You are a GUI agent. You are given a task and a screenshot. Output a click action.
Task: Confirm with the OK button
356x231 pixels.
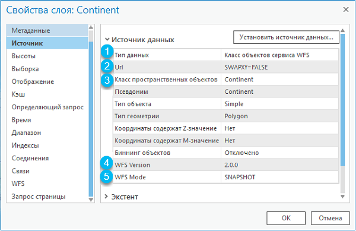tap(286, 218)
